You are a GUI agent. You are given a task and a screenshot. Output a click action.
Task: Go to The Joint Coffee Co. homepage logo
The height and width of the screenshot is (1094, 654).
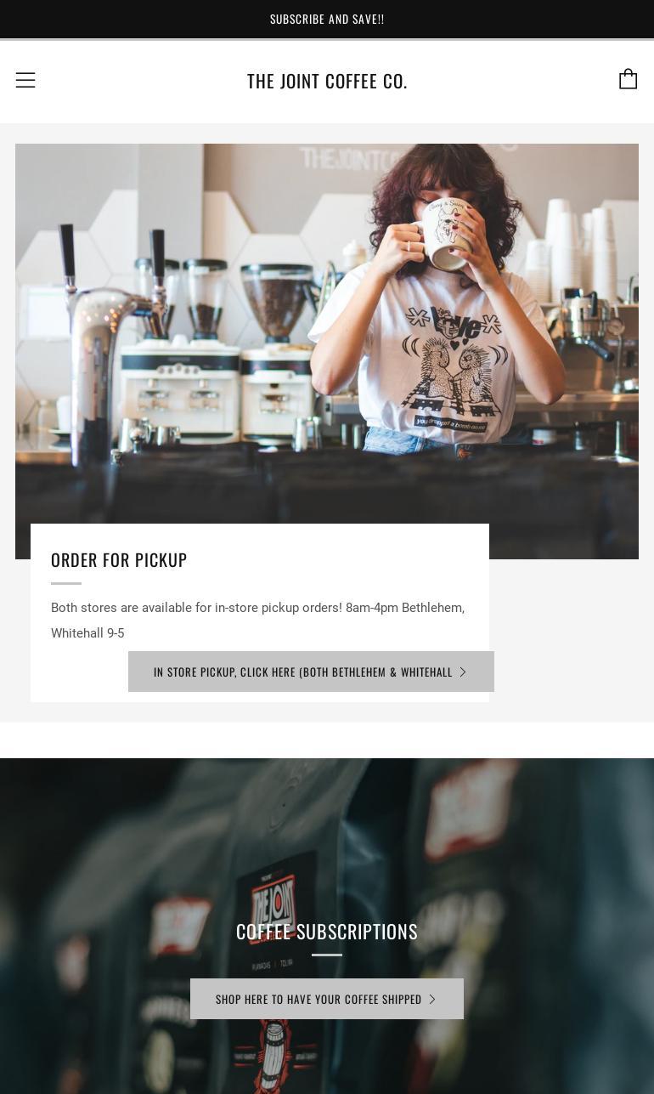click(x=327, y=81)
